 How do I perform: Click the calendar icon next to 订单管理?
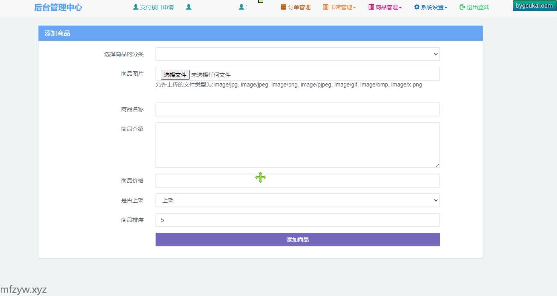[284, 7]
